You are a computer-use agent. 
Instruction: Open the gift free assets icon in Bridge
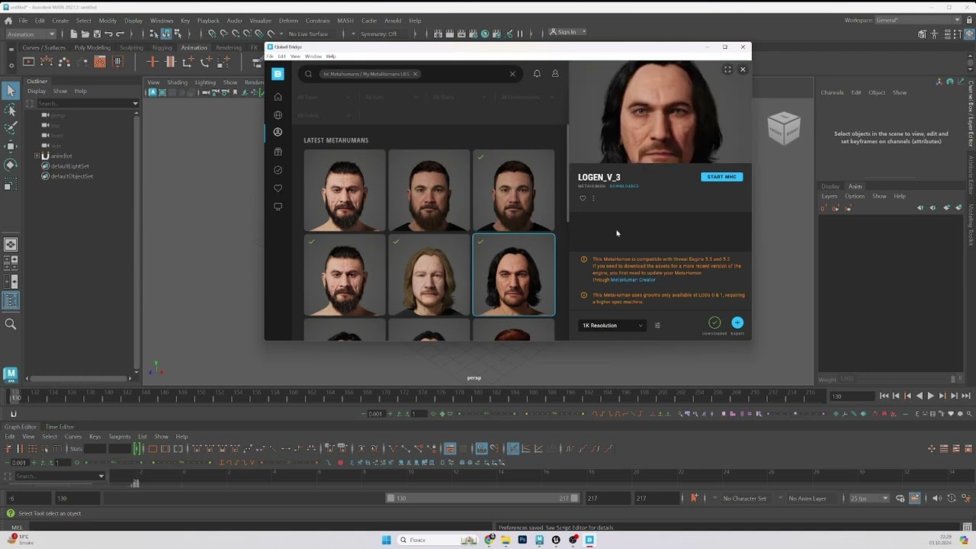point(278,152)
